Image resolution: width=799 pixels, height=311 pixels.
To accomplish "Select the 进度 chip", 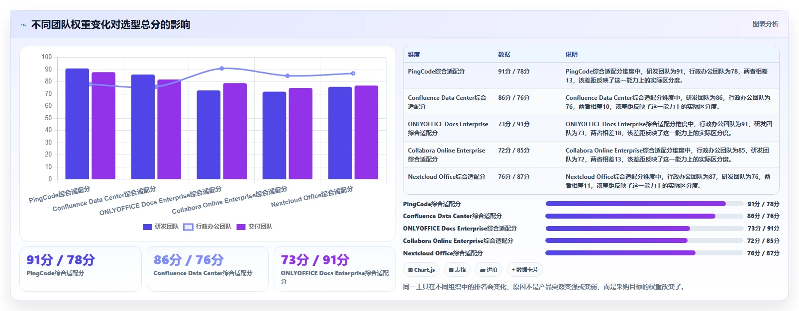I will click(x=489, y=270).
